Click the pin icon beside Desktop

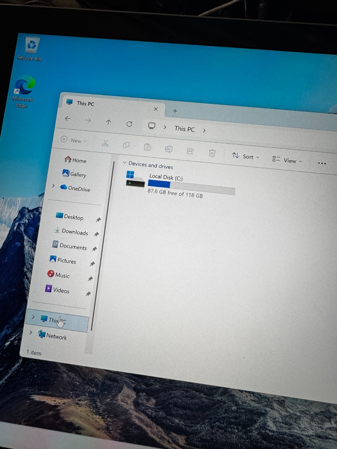click(98, 220)
